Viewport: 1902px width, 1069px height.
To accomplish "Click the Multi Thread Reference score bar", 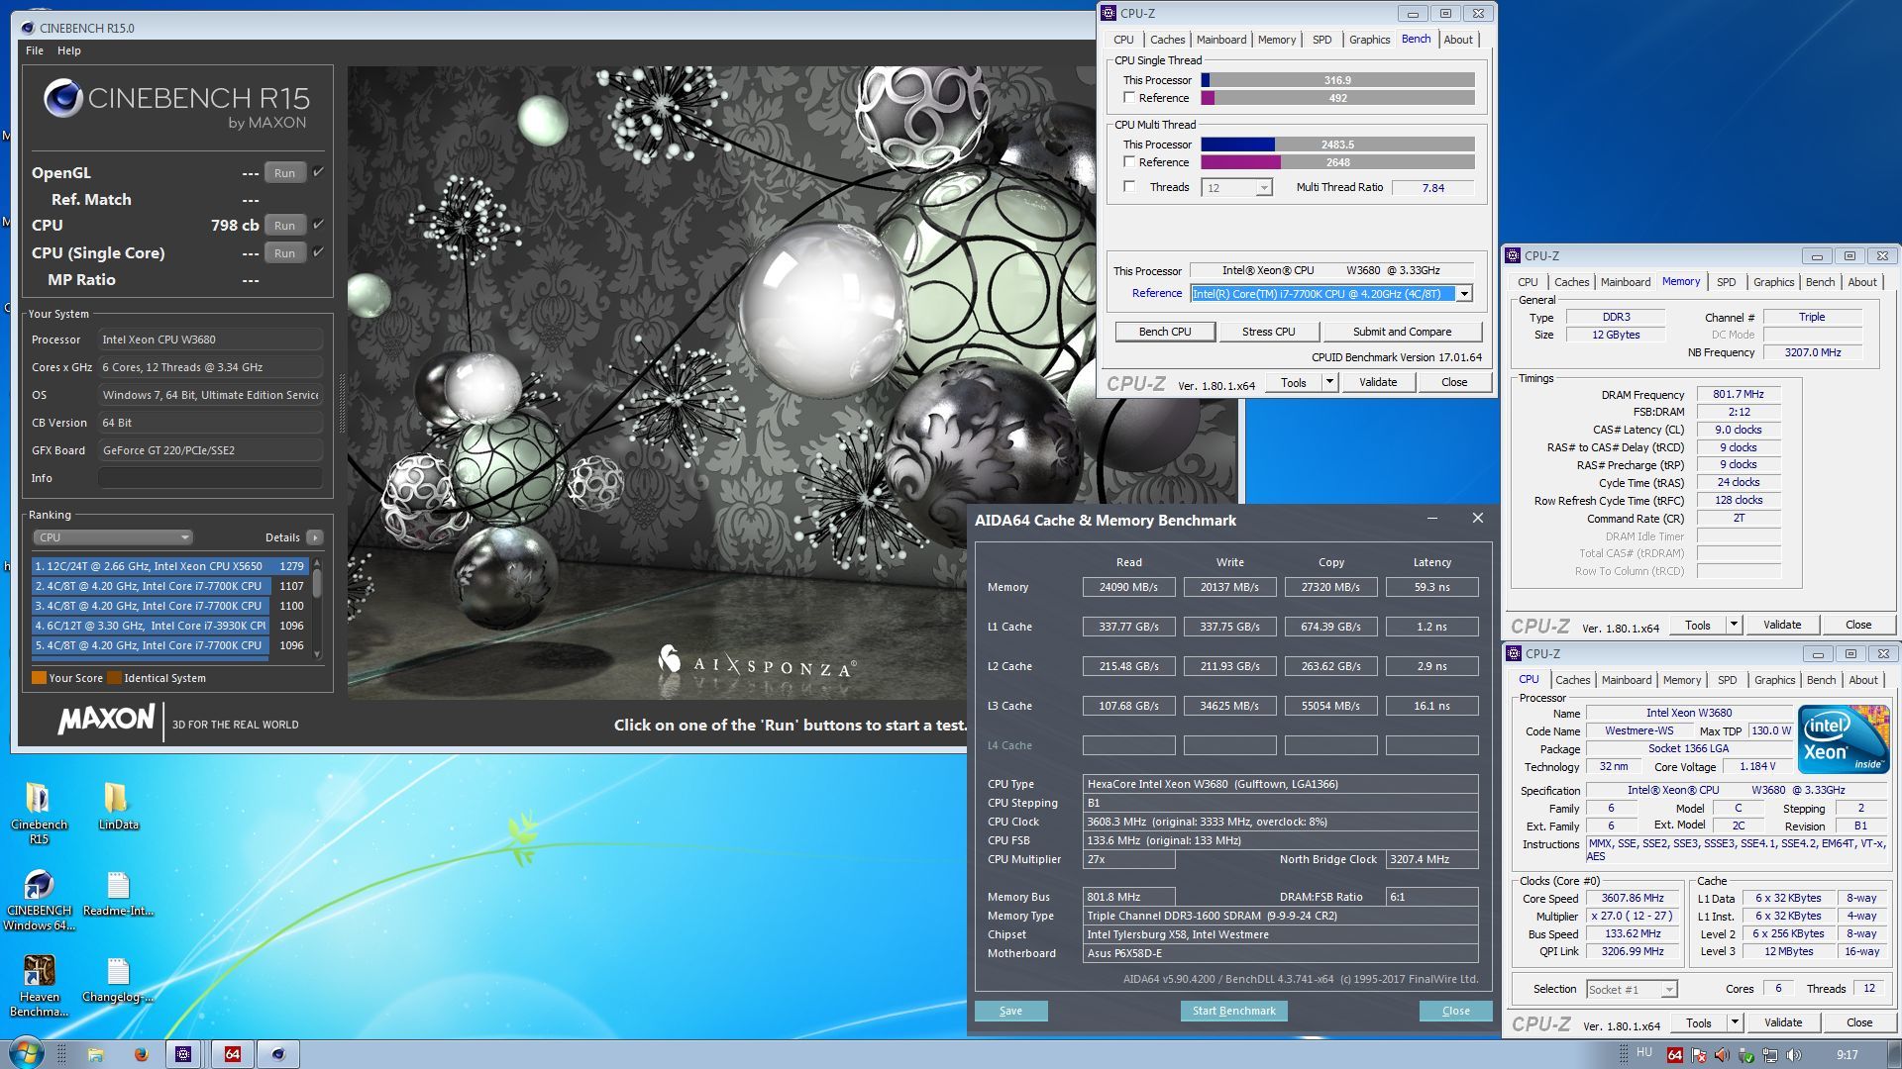I will (x=1337, y=162).
